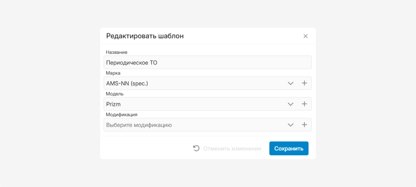Click the Название field with Периодическое ТО

pos(207,63)
